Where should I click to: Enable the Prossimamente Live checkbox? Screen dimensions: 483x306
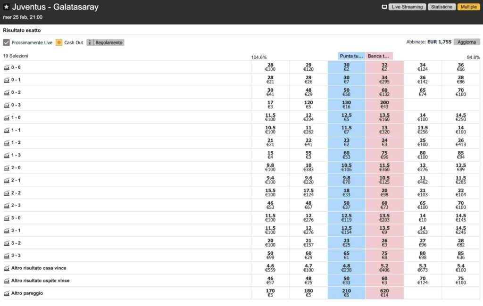[6, 42]
